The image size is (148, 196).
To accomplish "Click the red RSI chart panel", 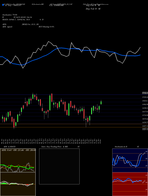I will 130,184.
